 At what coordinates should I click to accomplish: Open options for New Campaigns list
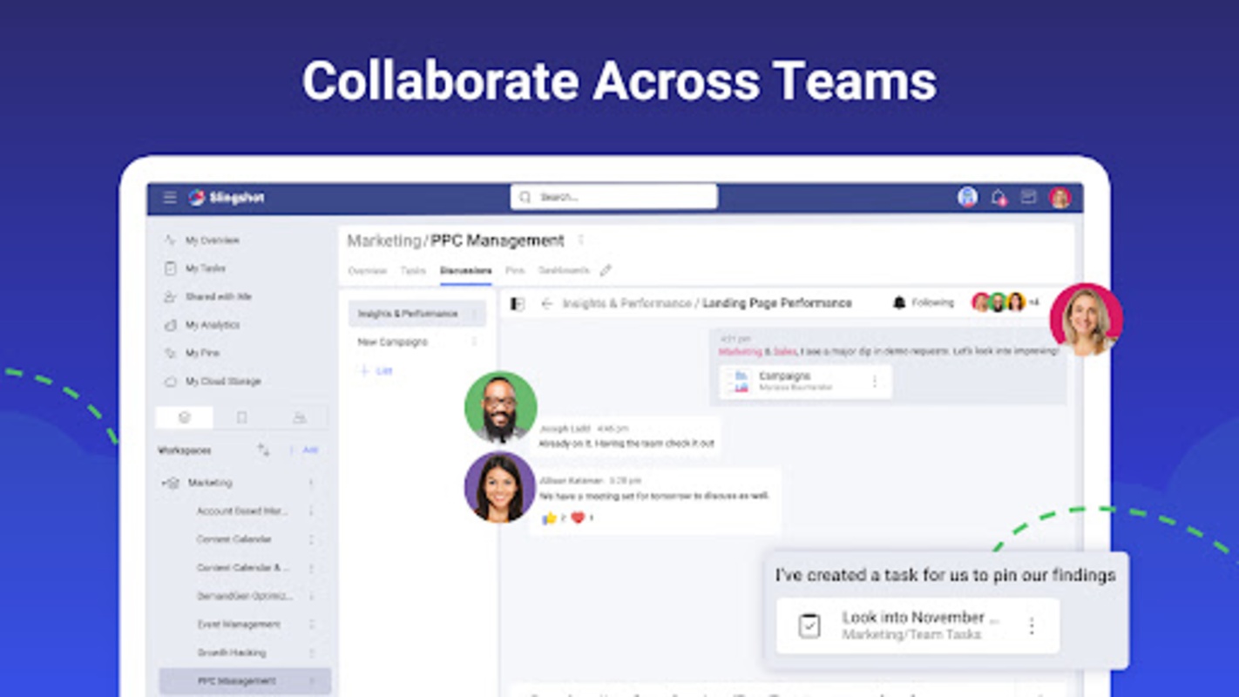pos(475,342)
